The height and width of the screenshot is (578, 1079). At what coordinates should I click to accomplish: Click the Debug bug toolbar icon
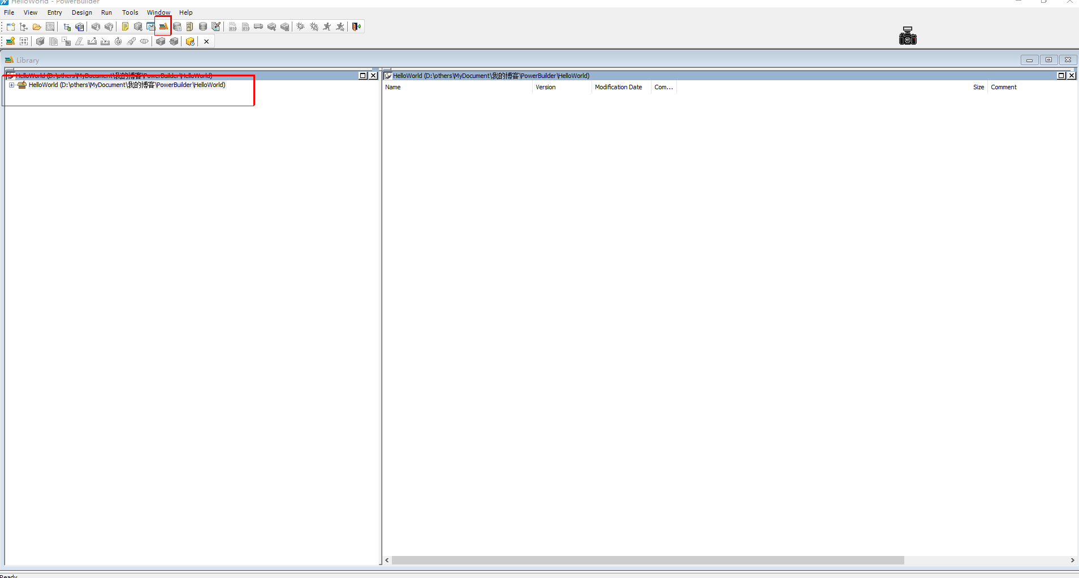pos(300,27)
